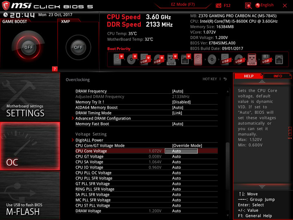Toggle the GAME BOOST knob on

28,47
